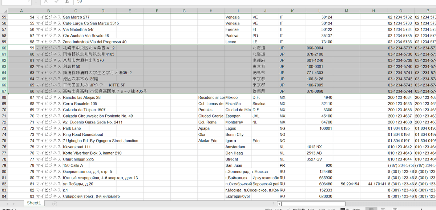This screenshot has width=436, height=210.
Task: Select row 68 header
Action: [x=4, y=97]
